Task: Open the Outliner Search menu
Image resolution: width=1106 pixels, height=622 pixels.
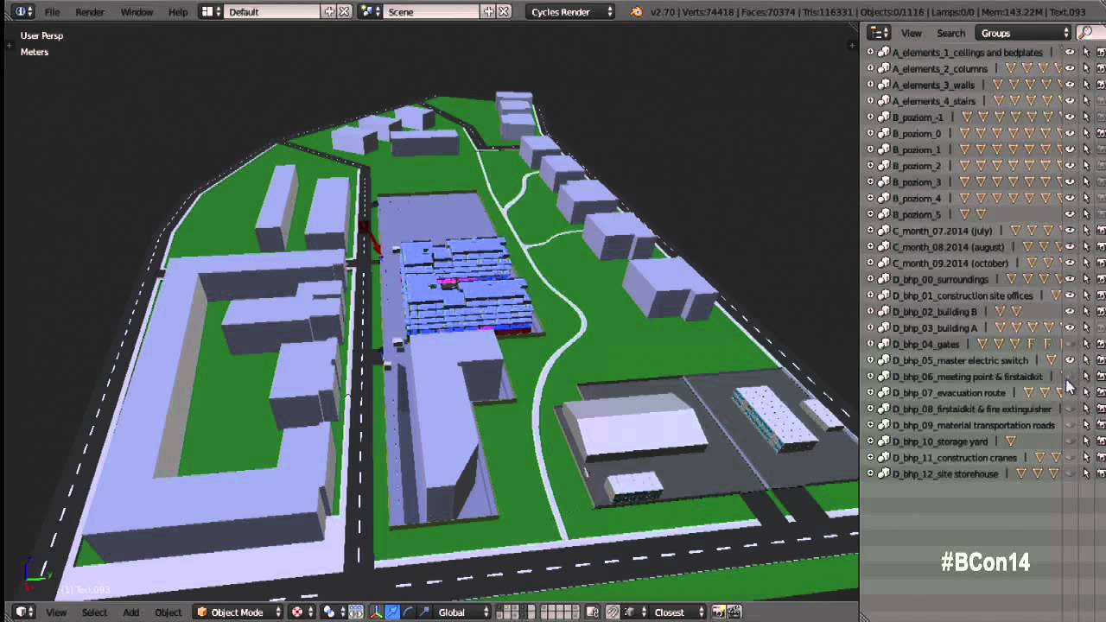Action: (950, 33)
